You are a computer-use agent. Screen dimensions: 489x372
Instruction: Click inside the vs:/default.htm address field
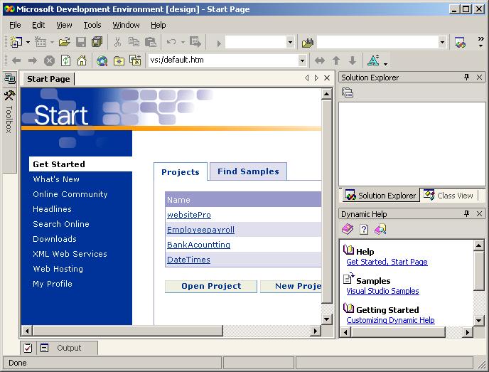point(222,60)
